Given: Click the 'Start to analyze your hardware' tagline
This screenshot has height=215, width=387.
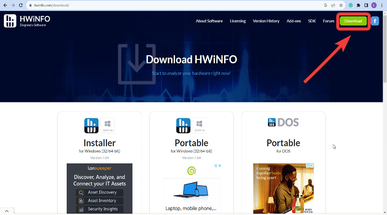Looking at the screenshot, I should click(191, 73).
